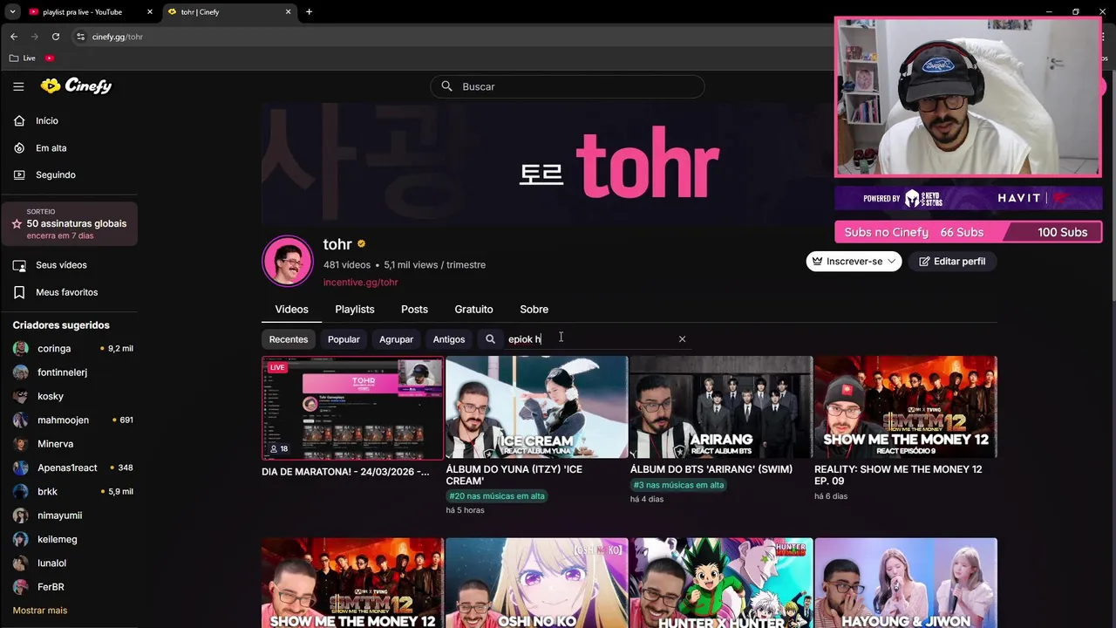1116x628 pixels.
Task: Switch to the Gratuito tab
Action: (x=473, y=310)
